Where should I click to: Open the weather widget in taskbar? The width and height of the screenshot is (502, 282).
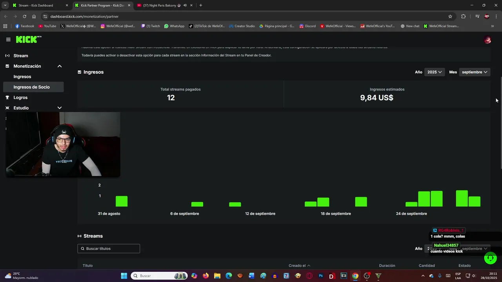tap(22, 276)
